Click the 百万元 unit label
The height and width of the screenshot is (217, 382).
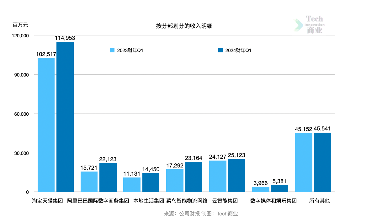(x=20, y=25)
